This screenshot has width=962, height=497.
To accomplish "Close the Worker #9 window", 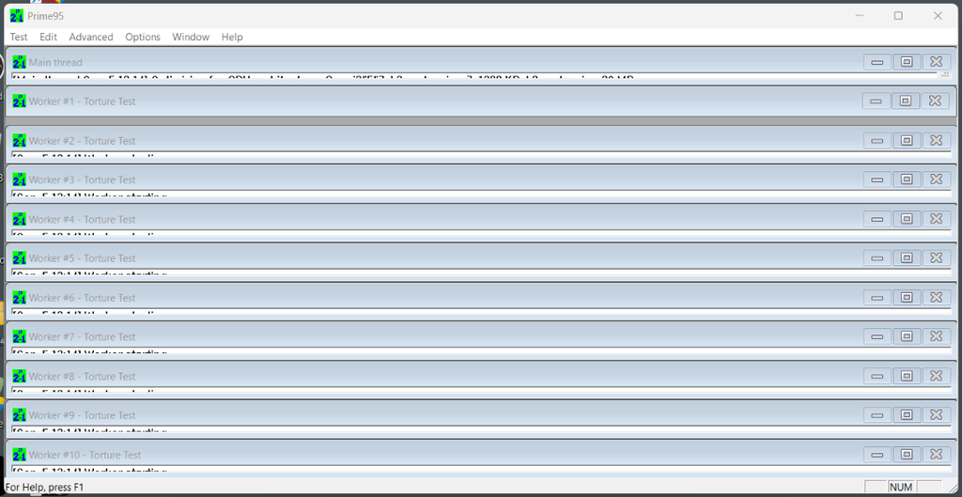I will 937,414.
